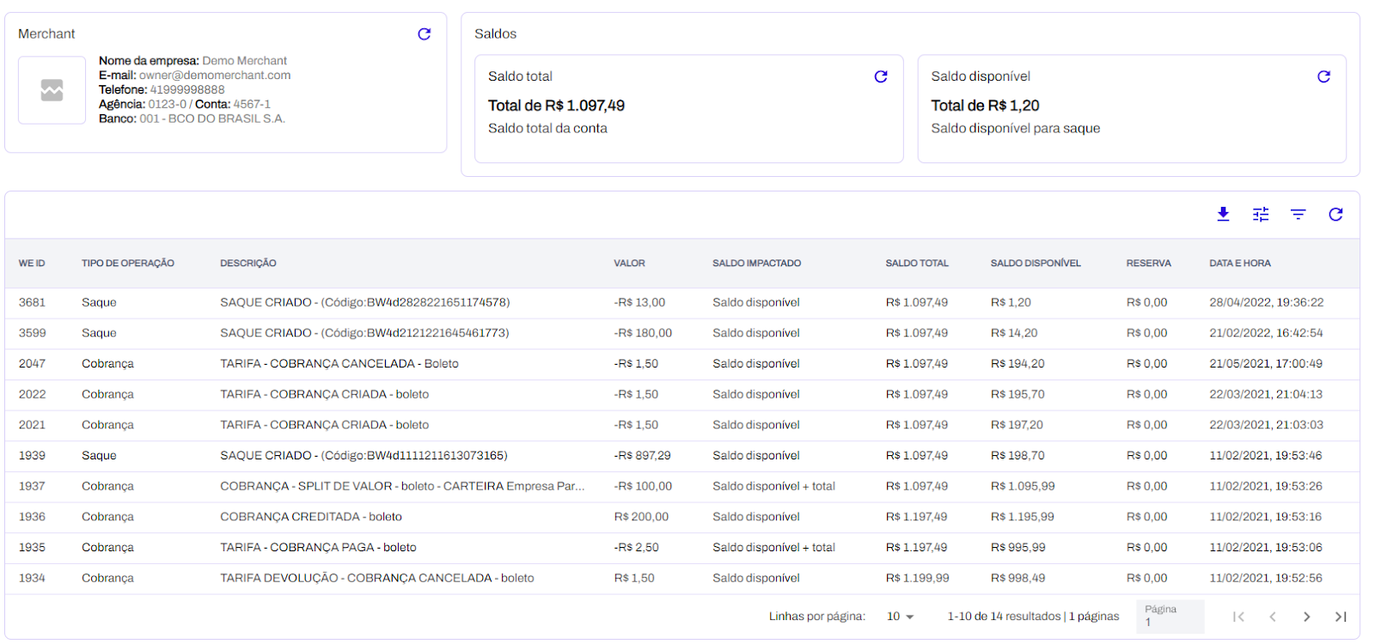The width and height of the screenshot is (1375, 644).
Task: Sort by RESERVA column header
Action: pyautogui.click(x=1149, y=264)
